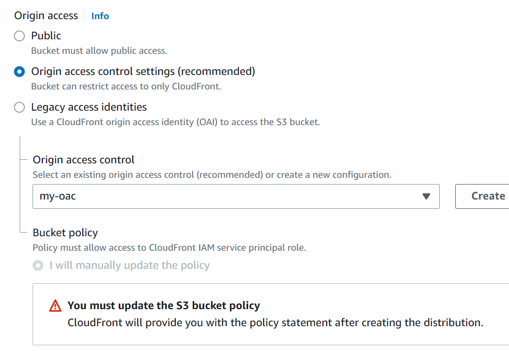Viewport: 509px width, 351px height.
Task: Click the 'Bucket can restrict access' description text
Action: pos(126,86)
